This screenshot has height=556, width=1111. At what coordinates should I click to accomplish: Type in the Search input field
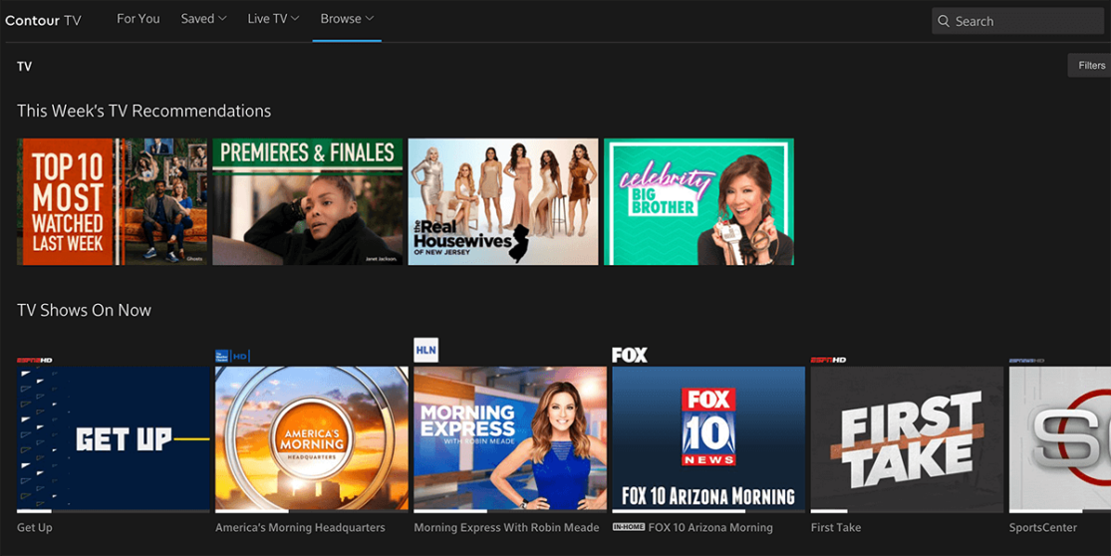(x=1024, y=21)
